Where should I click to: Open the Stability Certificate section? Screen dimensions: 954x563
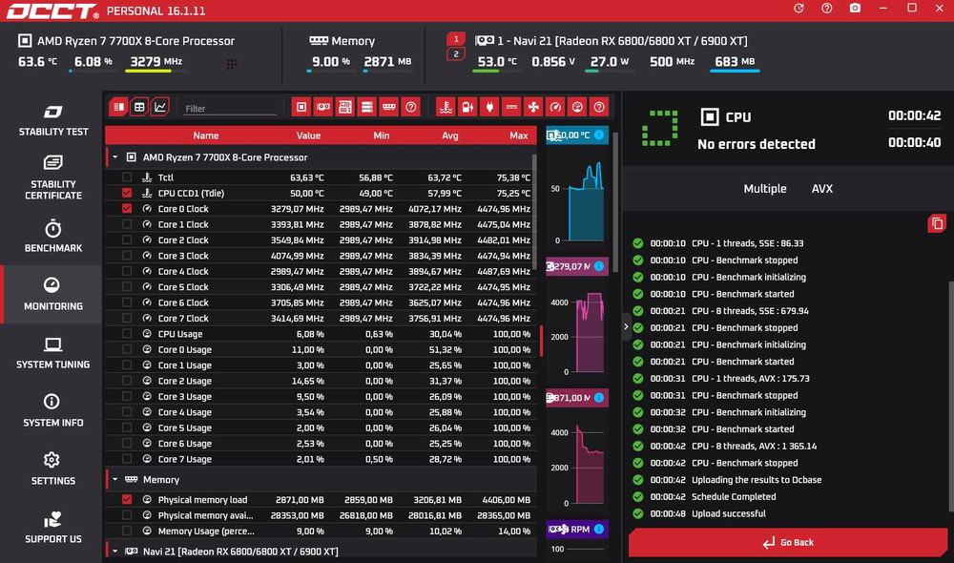(x=52, y=177)
